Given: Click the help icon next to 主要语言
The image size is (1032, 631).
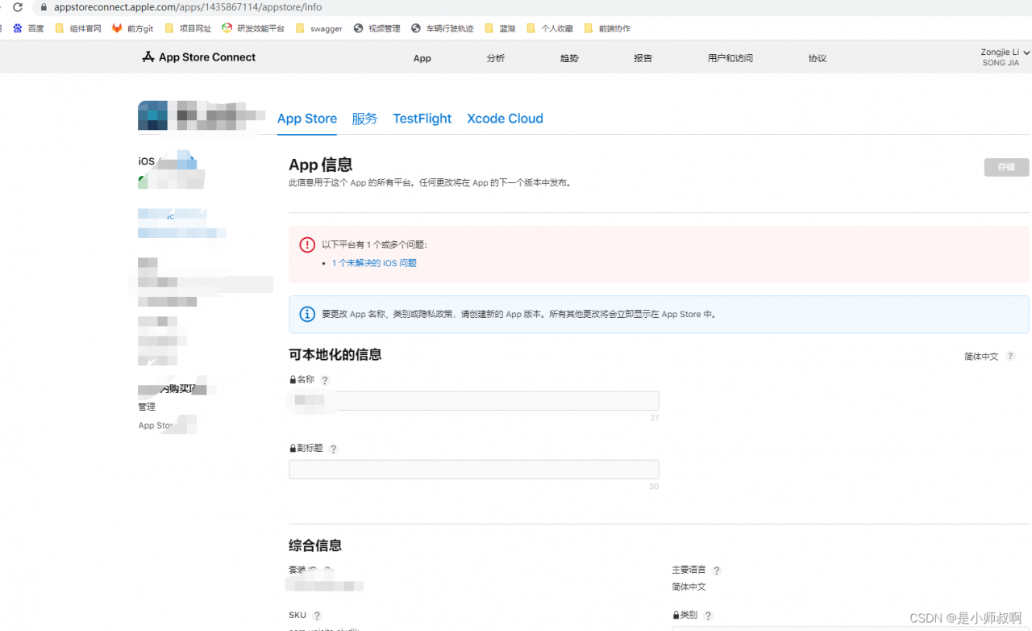Looking at the screenshot, I should [x=716, y=570].
